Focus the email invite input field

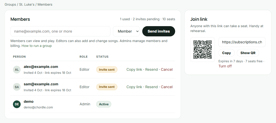pos(60,31)
